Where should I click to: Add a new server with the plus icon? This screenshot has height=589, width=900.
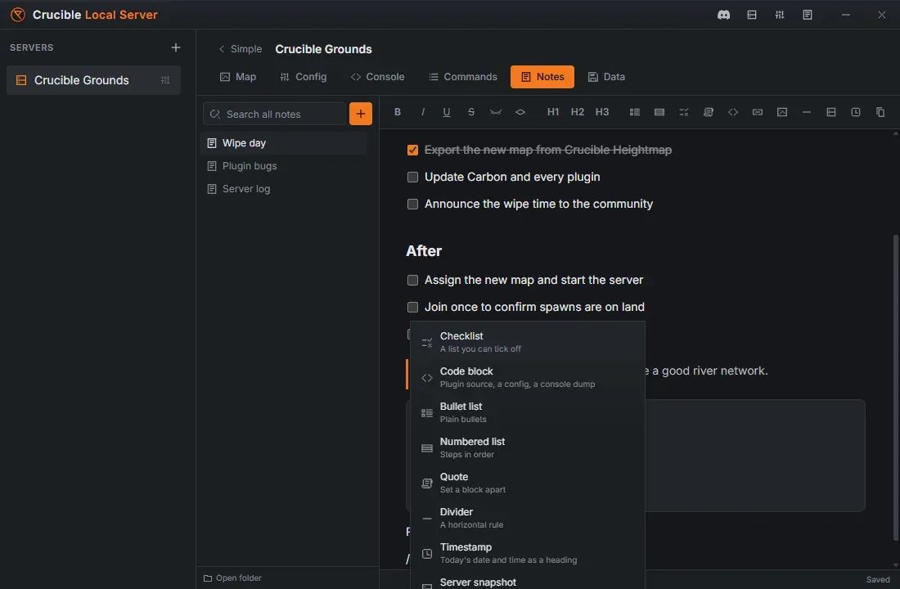pos(176,47)
